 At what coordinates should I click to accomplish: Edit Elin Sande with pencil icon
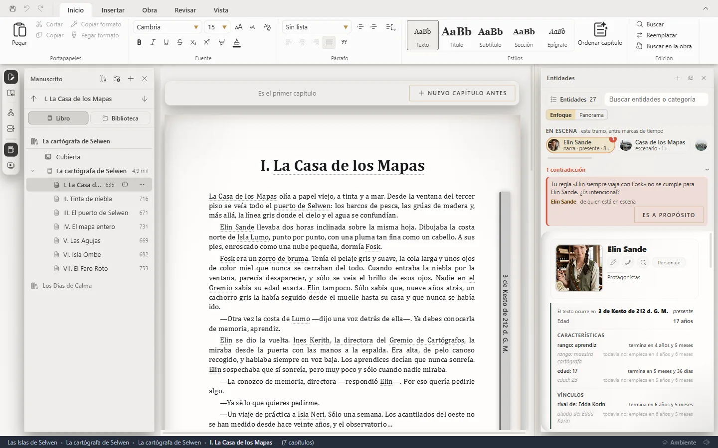pyautogui.click(x=613, y=262)
